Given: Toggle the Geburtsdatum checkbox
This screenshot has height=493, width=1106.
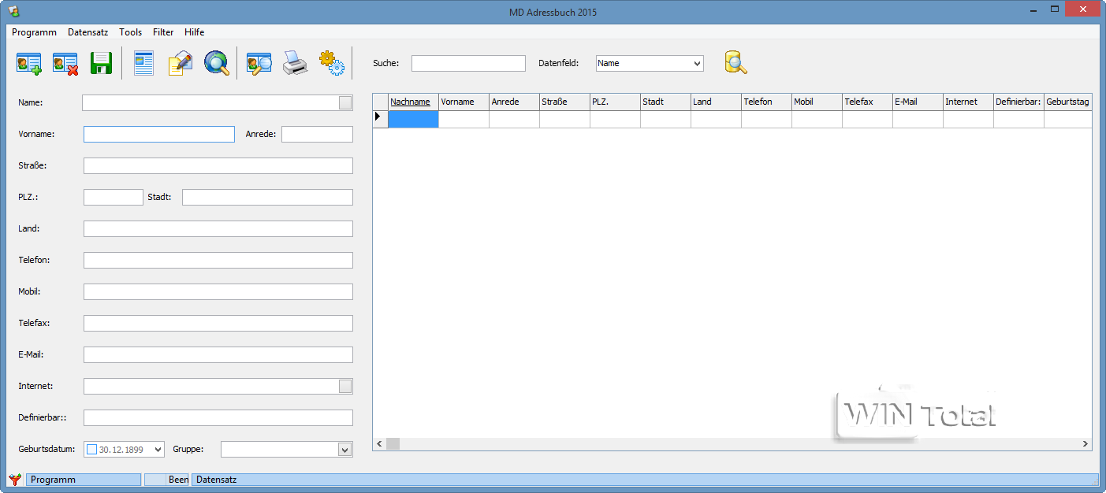Looking at the screenshot, I should pos(91,449).
